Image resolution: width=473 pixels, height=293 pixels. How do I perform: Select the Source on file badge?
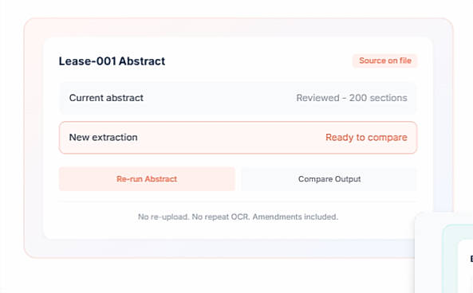pyautogui.click(x=385, y=61)
